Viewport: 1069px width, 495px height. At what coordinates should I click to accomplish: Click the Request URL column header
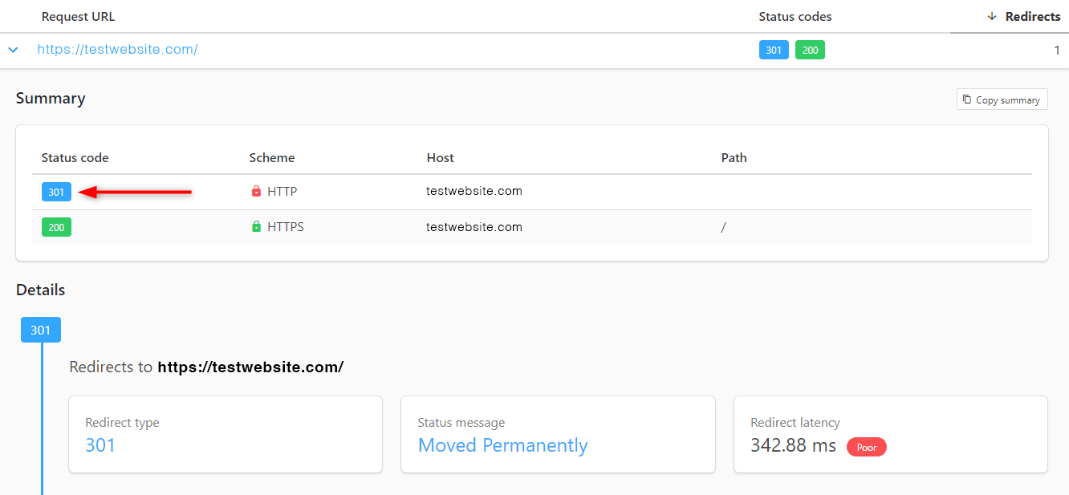point(78,17)
